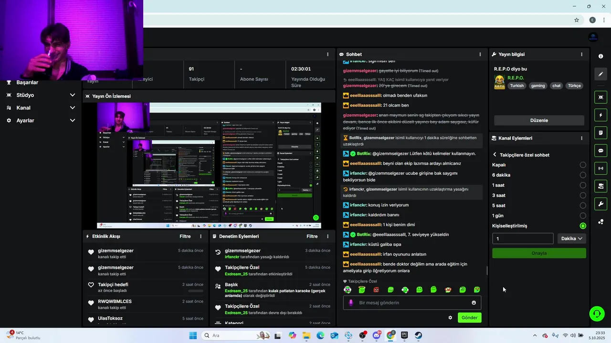Screen dimensions: 611x343
Task: Click UlasToksoz in the activity feed
Action: (x=110, y=318)
